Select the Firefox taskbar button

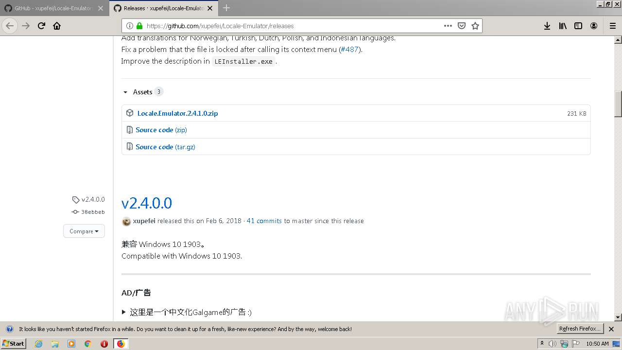coord(121,344)
